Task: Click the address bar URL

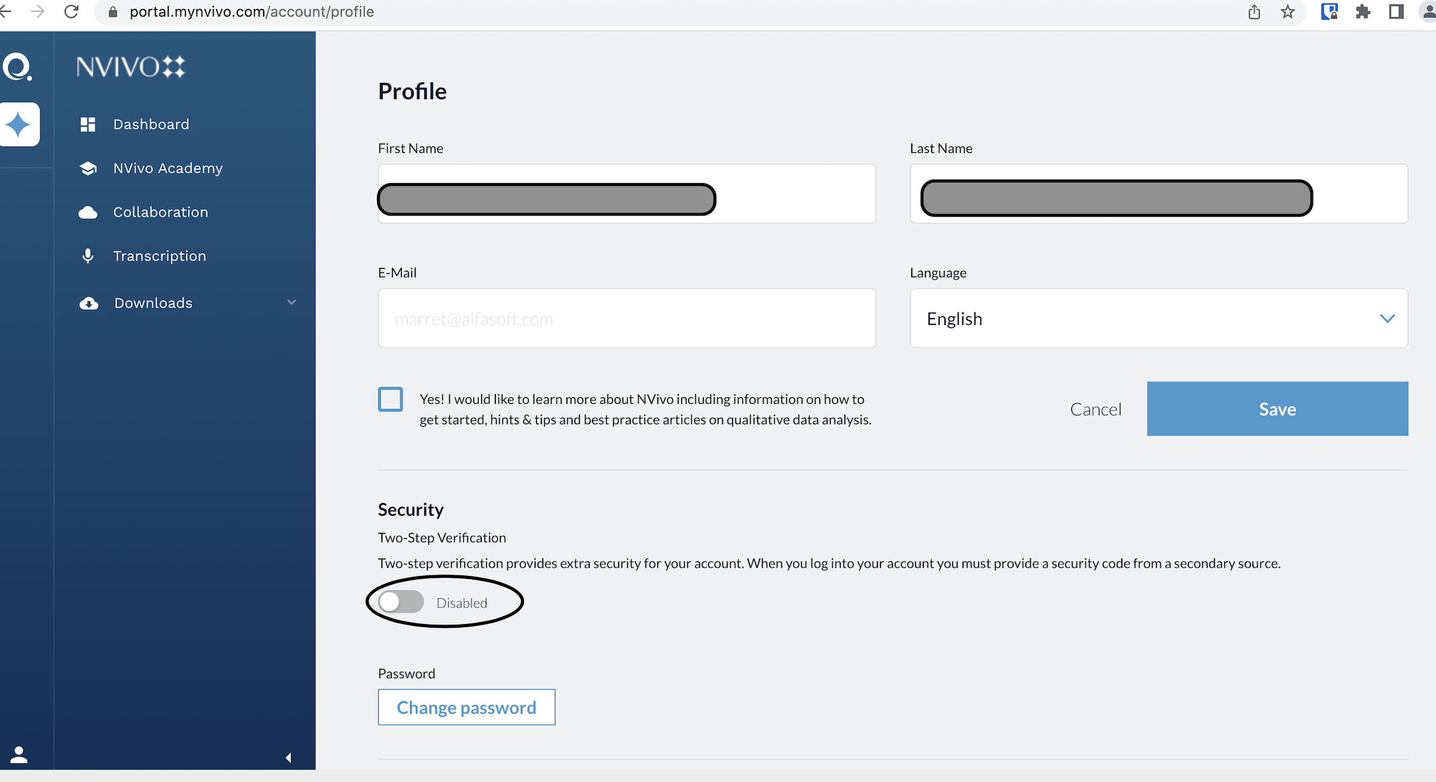Action: pyautogui.click(x=251, y=12)
